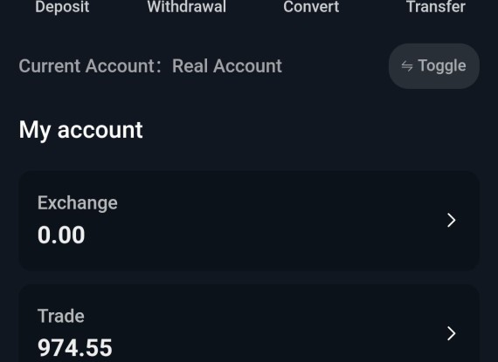Click the Real Account text
The width and height of the screenshot is (498, 362).
[227, 66]
